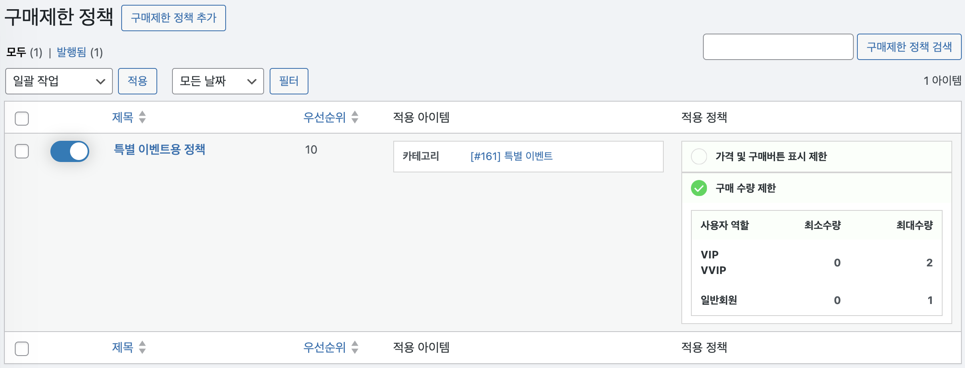Click the 필터 button
This screenshot has width=965, height=368.
[288, 81]
